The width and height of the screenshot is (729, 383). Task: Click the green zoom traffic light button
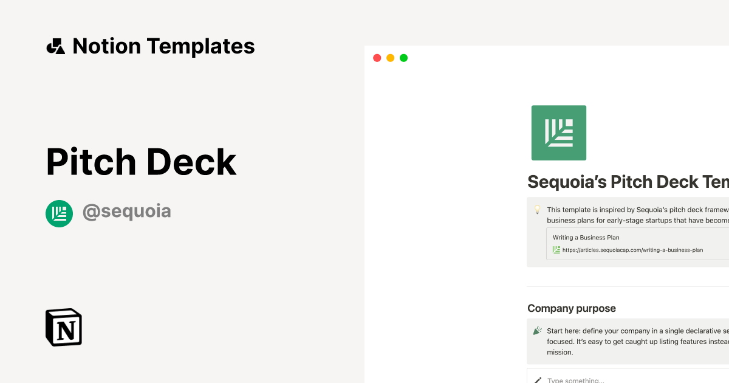pyautogui.click(x=403, y=58)
